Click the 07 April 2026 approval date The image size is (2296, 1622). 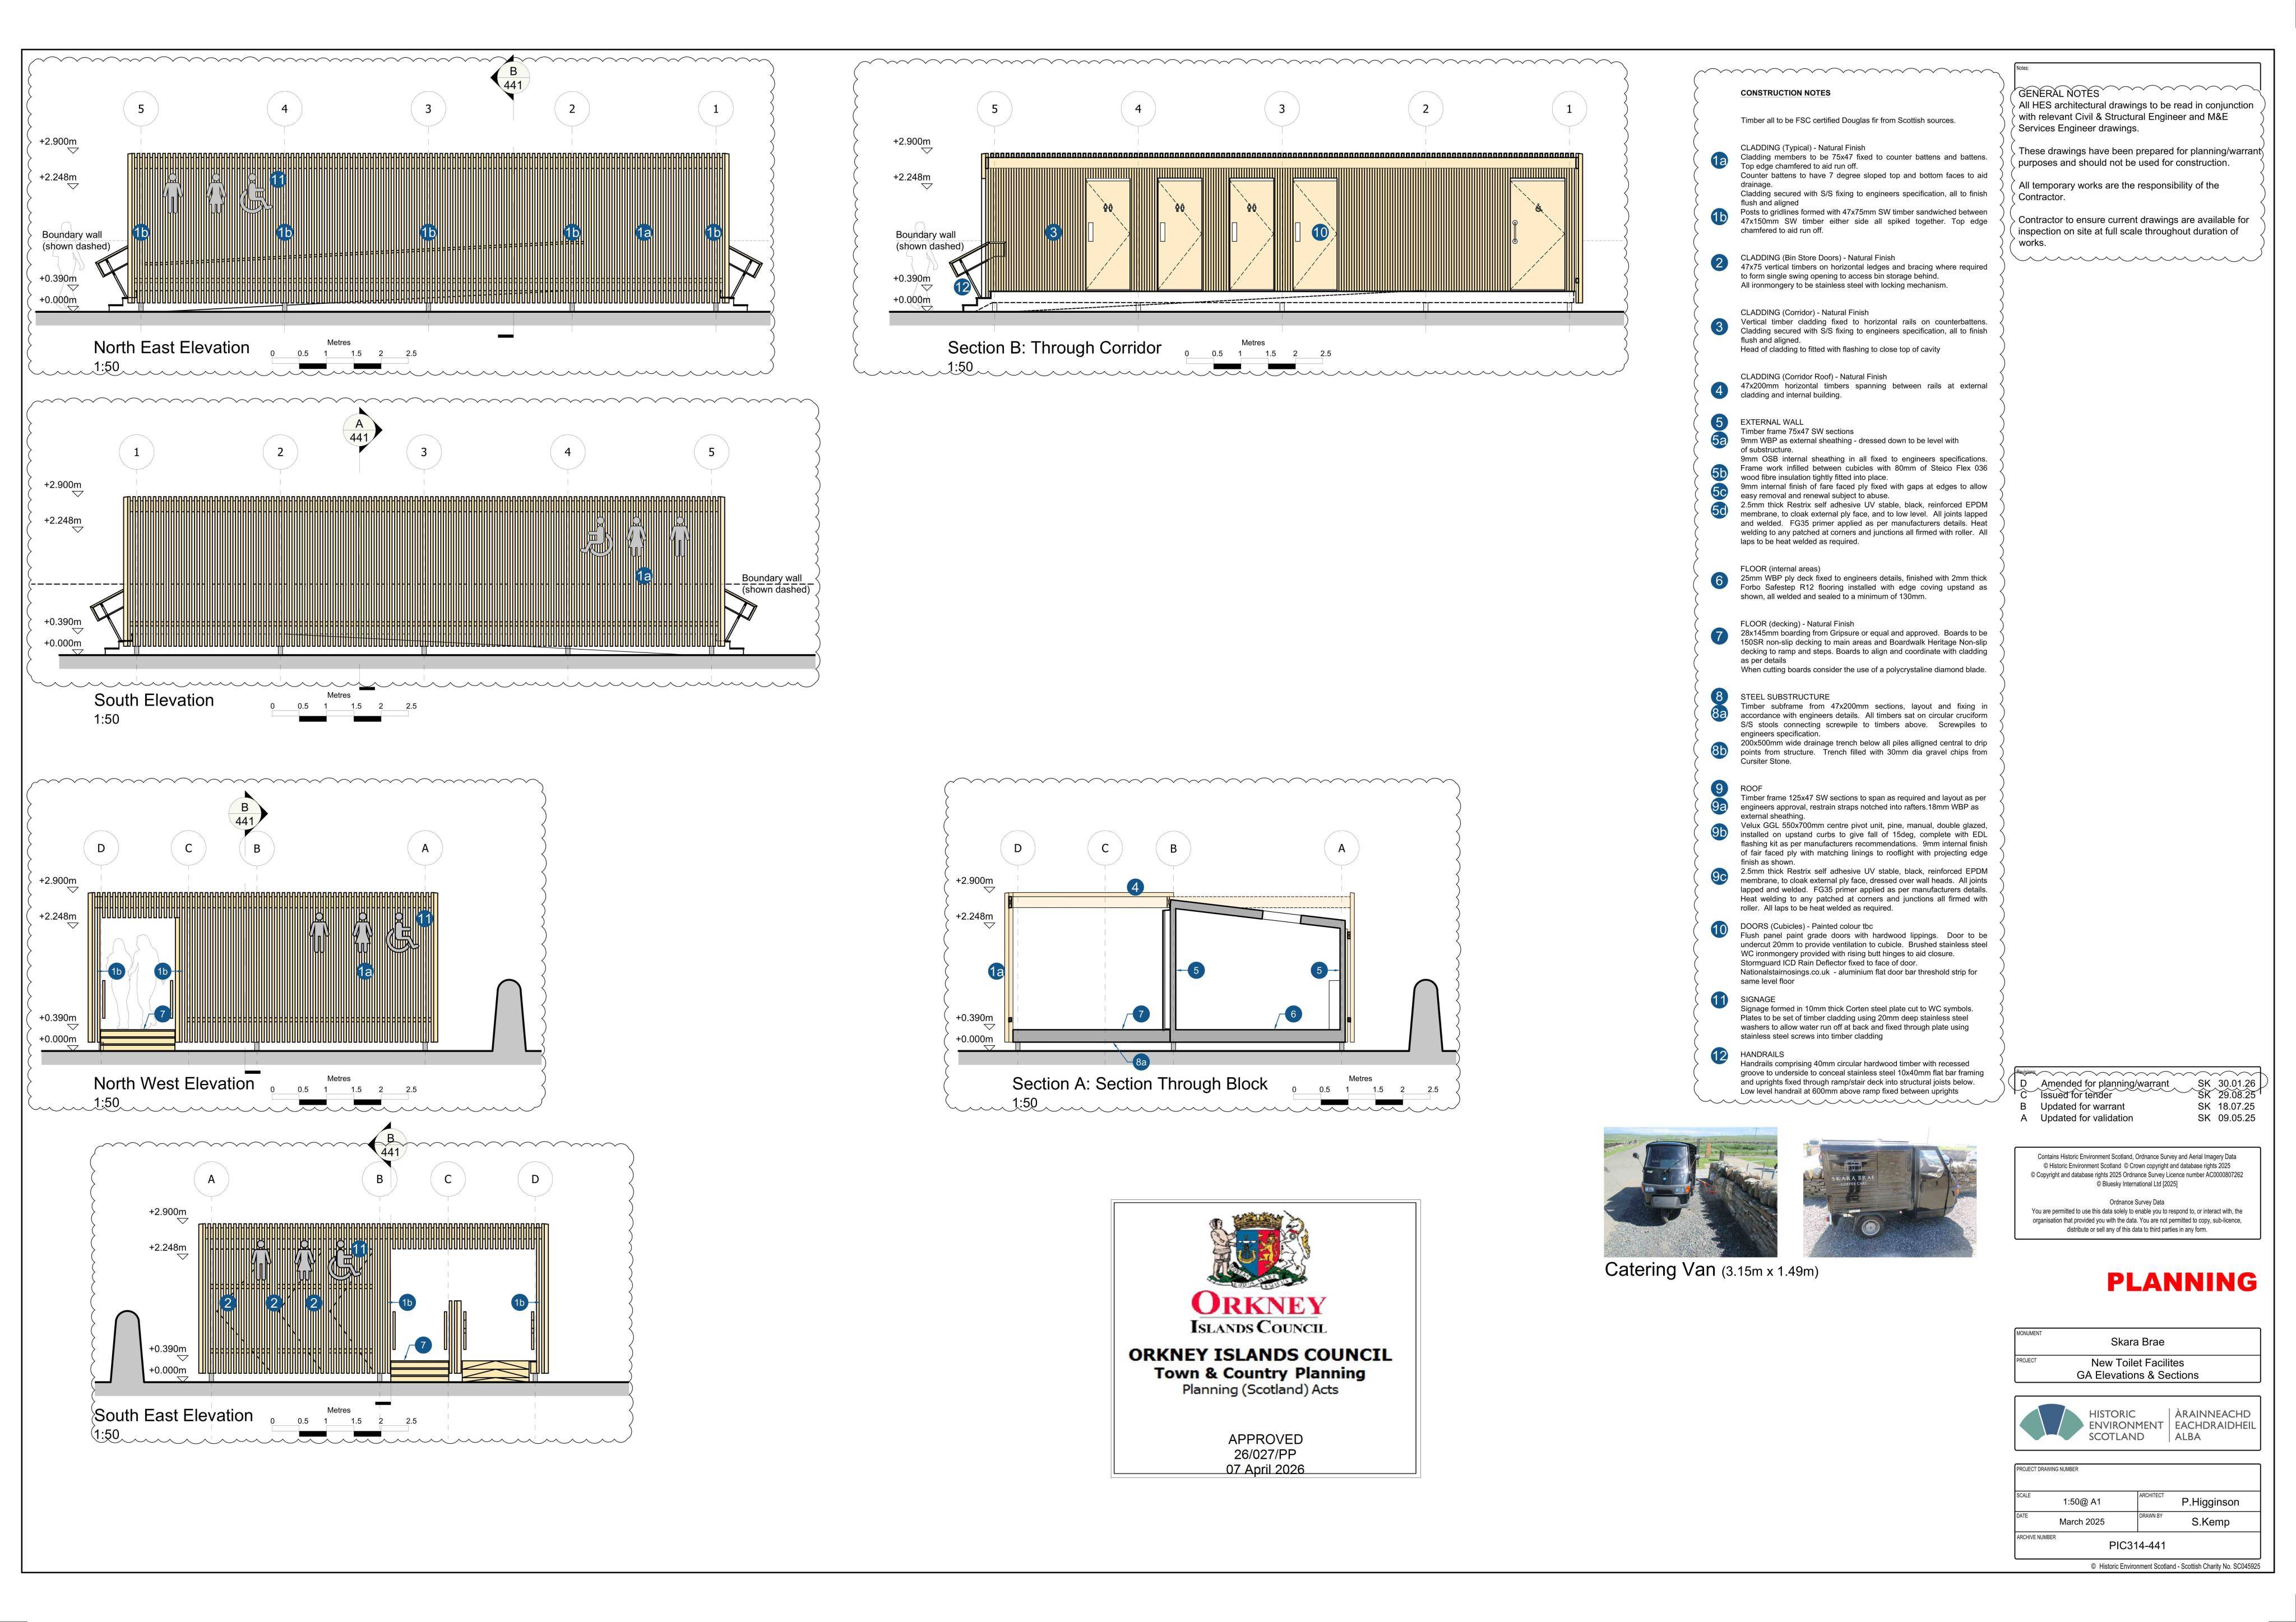click(1265, 1469)
